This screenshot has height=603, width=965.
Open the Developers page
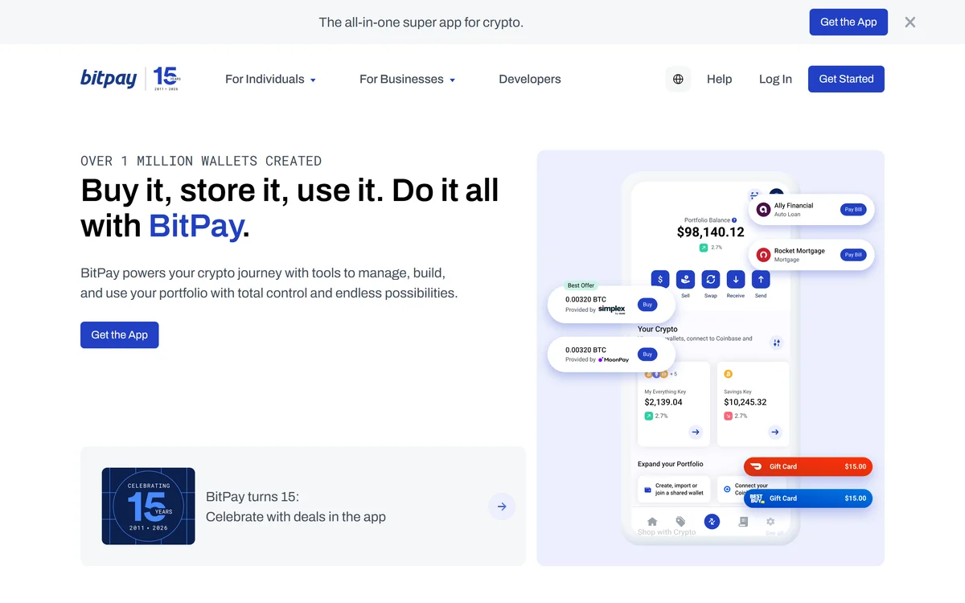coord(530,79)
